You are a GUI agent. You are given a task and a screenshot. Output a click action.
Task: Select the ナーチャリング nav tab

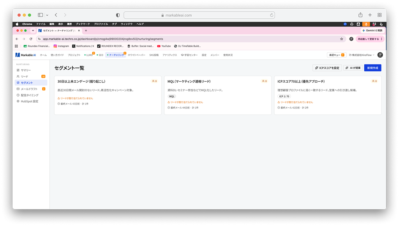115,55
